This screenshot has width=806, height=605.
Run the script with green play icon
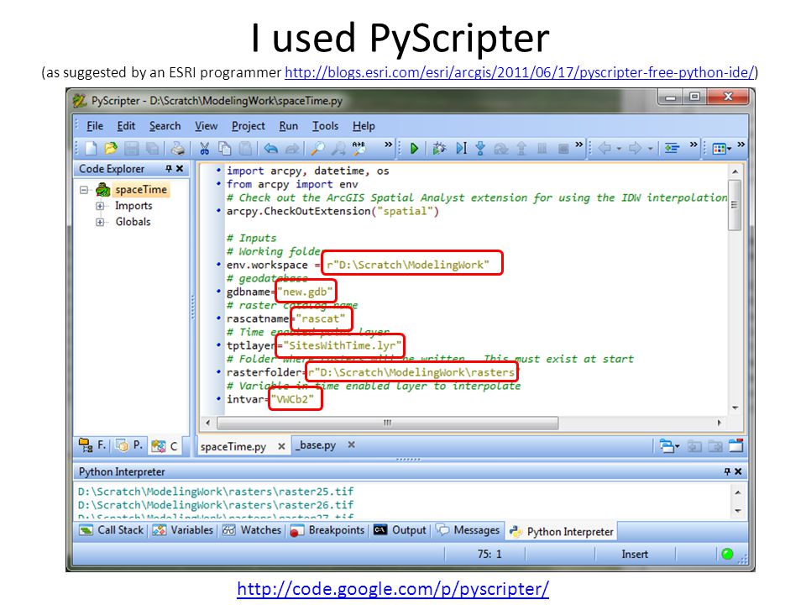pos(414,148)
